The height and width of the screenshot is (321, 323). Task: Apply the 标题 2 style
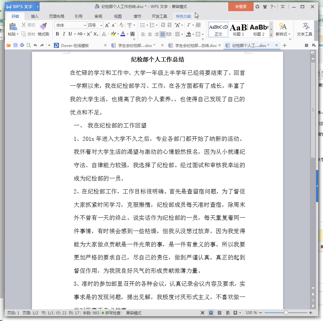259,30
